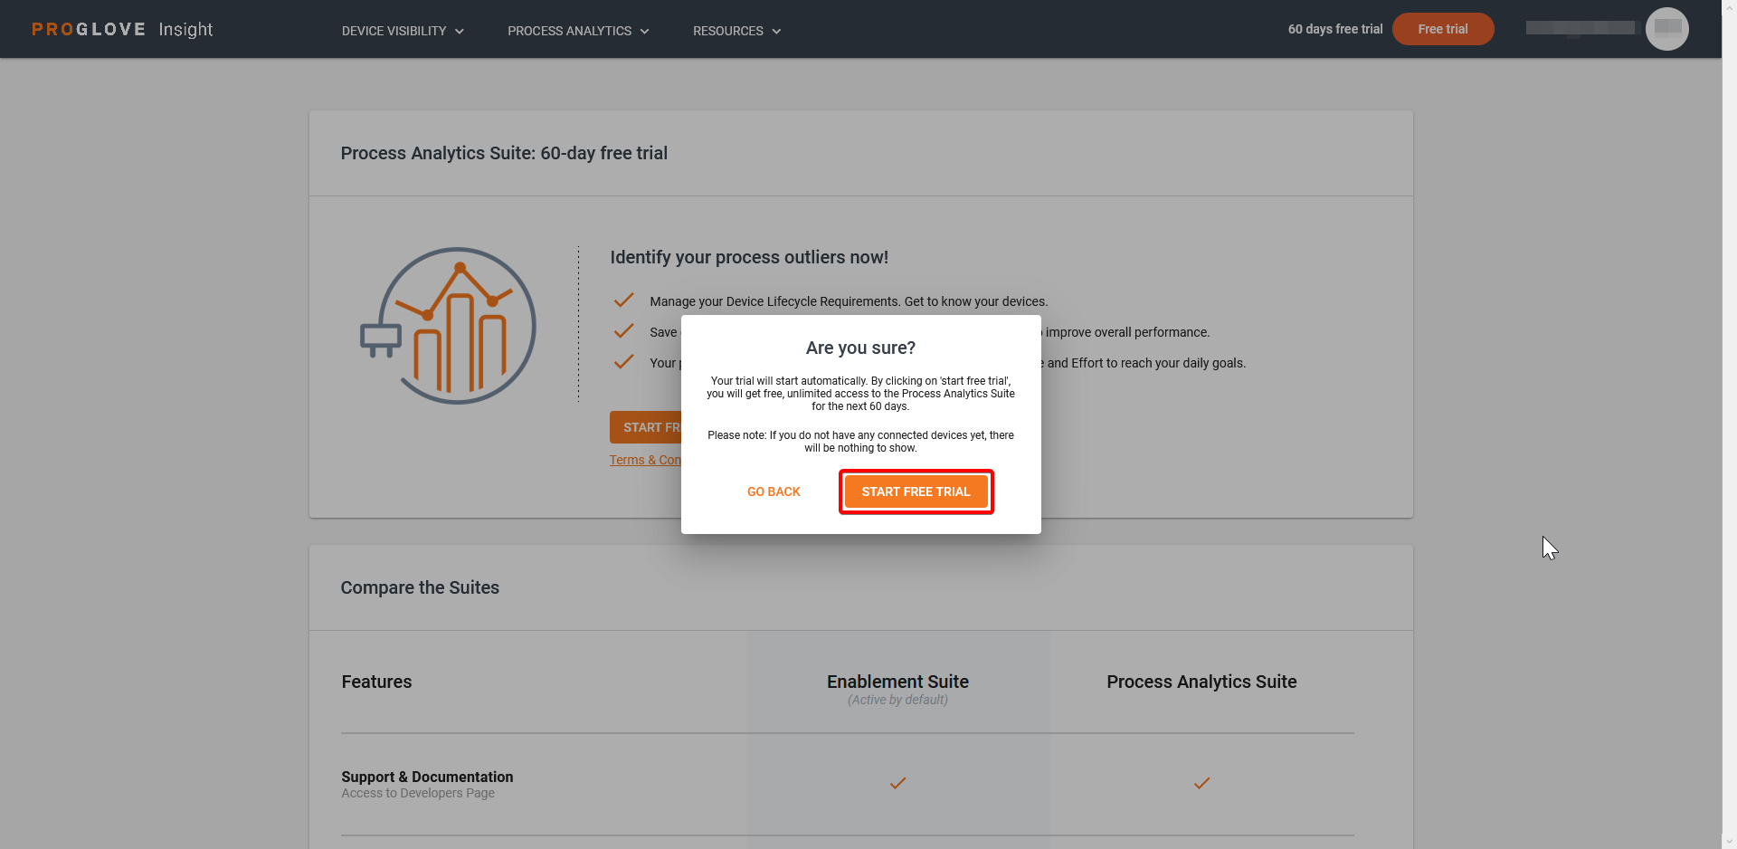Click Process Analytics Suite: 60-day free trial heading
Screen dimensions: 1737x849
click(504, 153)
